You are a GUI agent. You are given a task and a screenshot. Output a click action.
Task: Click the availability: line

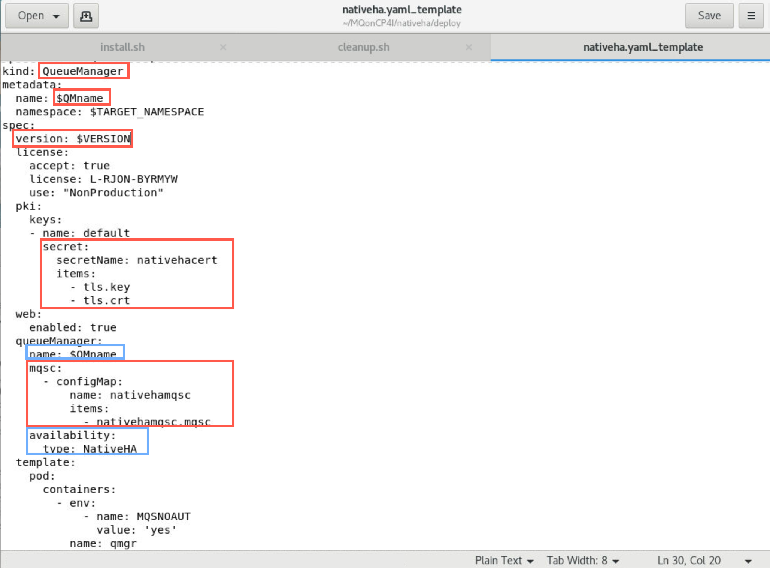pyautogui.click(x=72, y=435)
